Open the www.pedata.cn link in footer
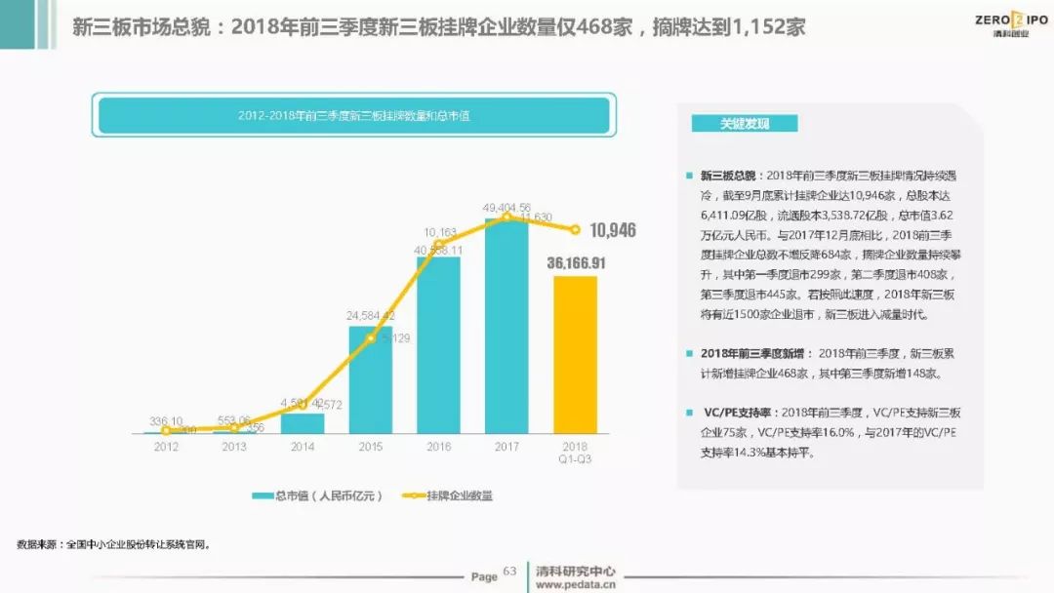 pyautogui.click(x=575, y=584)
